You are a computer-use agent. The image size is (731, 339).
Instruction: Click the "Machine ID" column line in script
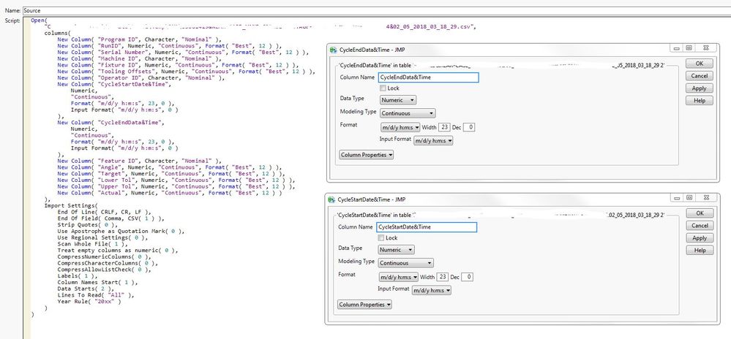click(x=140, y=58)
